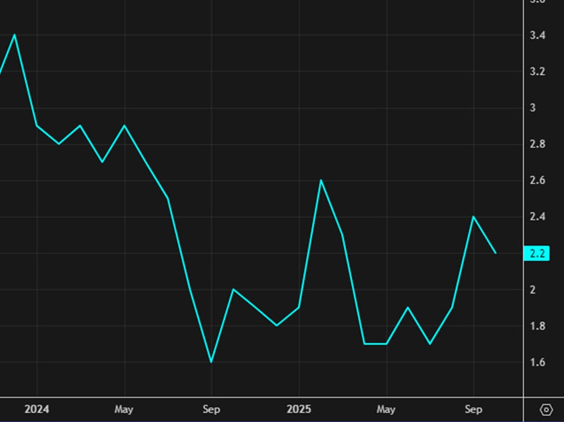564x422 pixels.
Task: Click the 2.4 peak near Sep 2025
Action: 474,217
